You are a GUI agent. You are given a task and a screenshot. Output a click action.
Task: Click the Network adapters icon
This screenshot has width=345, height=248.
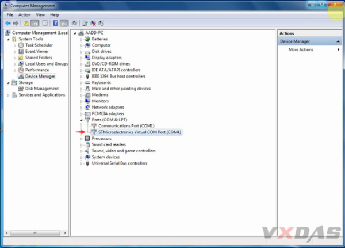click(87, 107)
